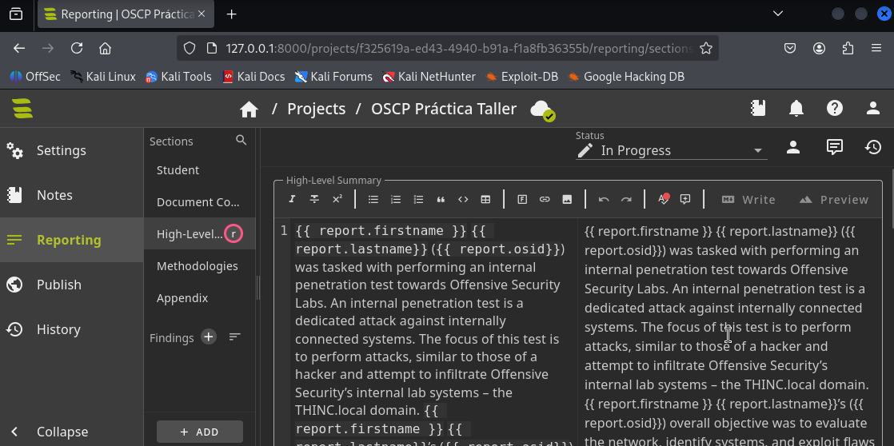Sort findings icon
The height and width of the screenshot is (446, 894).
pyautogui.click(x=234, y=337)
